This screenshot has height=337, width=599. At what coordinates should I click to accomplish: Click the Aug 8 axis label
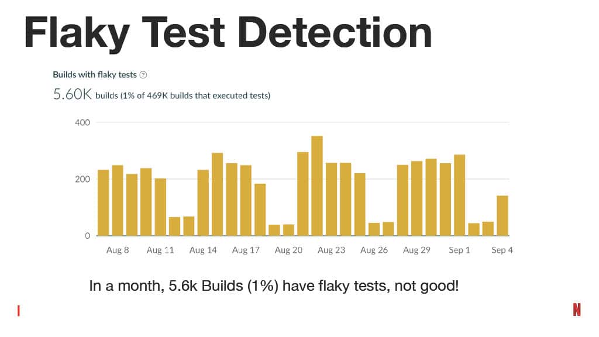[x=118, y=250]
